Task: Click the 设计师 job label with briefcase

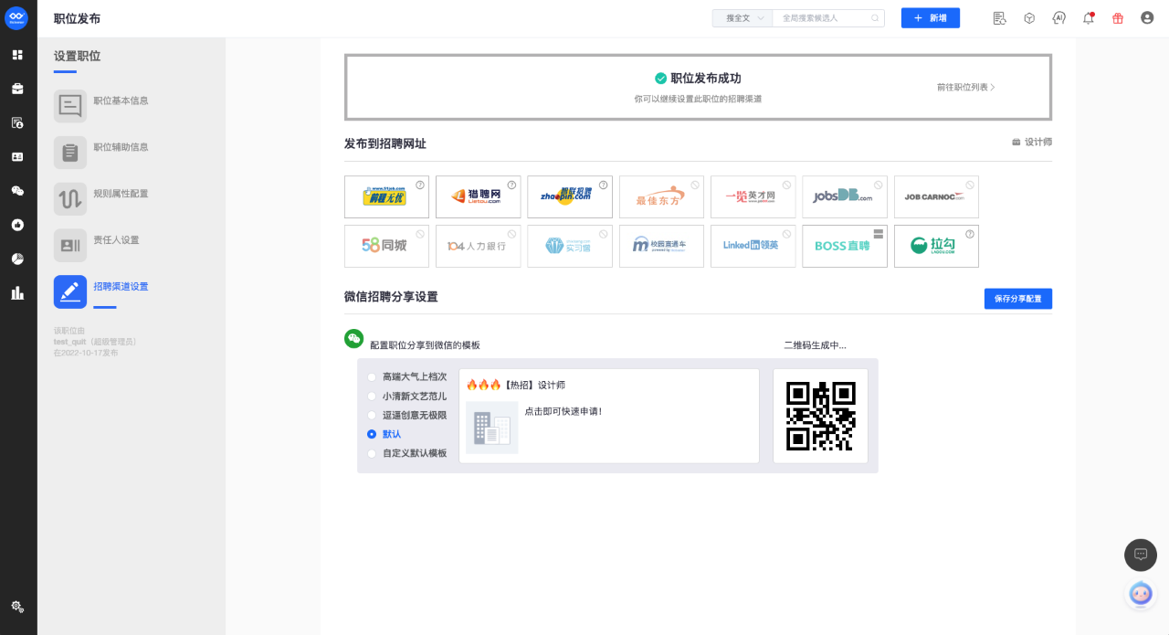Action: pos(1032,142)
